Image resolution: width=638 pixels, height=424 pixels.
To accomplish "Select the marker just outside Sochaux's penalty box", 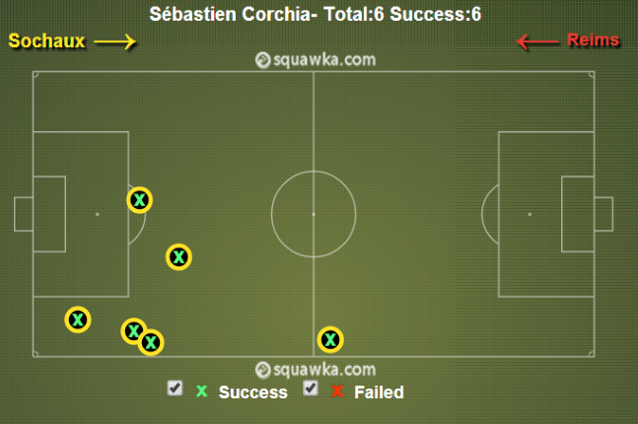I will click(178, 256).
